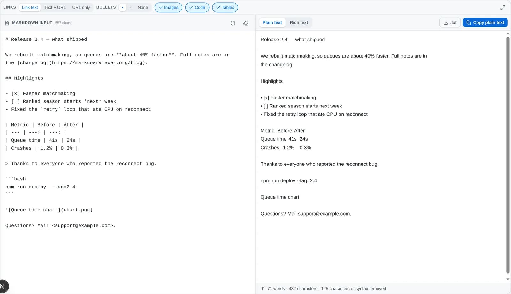Set bullets to None

coord(143,7)
